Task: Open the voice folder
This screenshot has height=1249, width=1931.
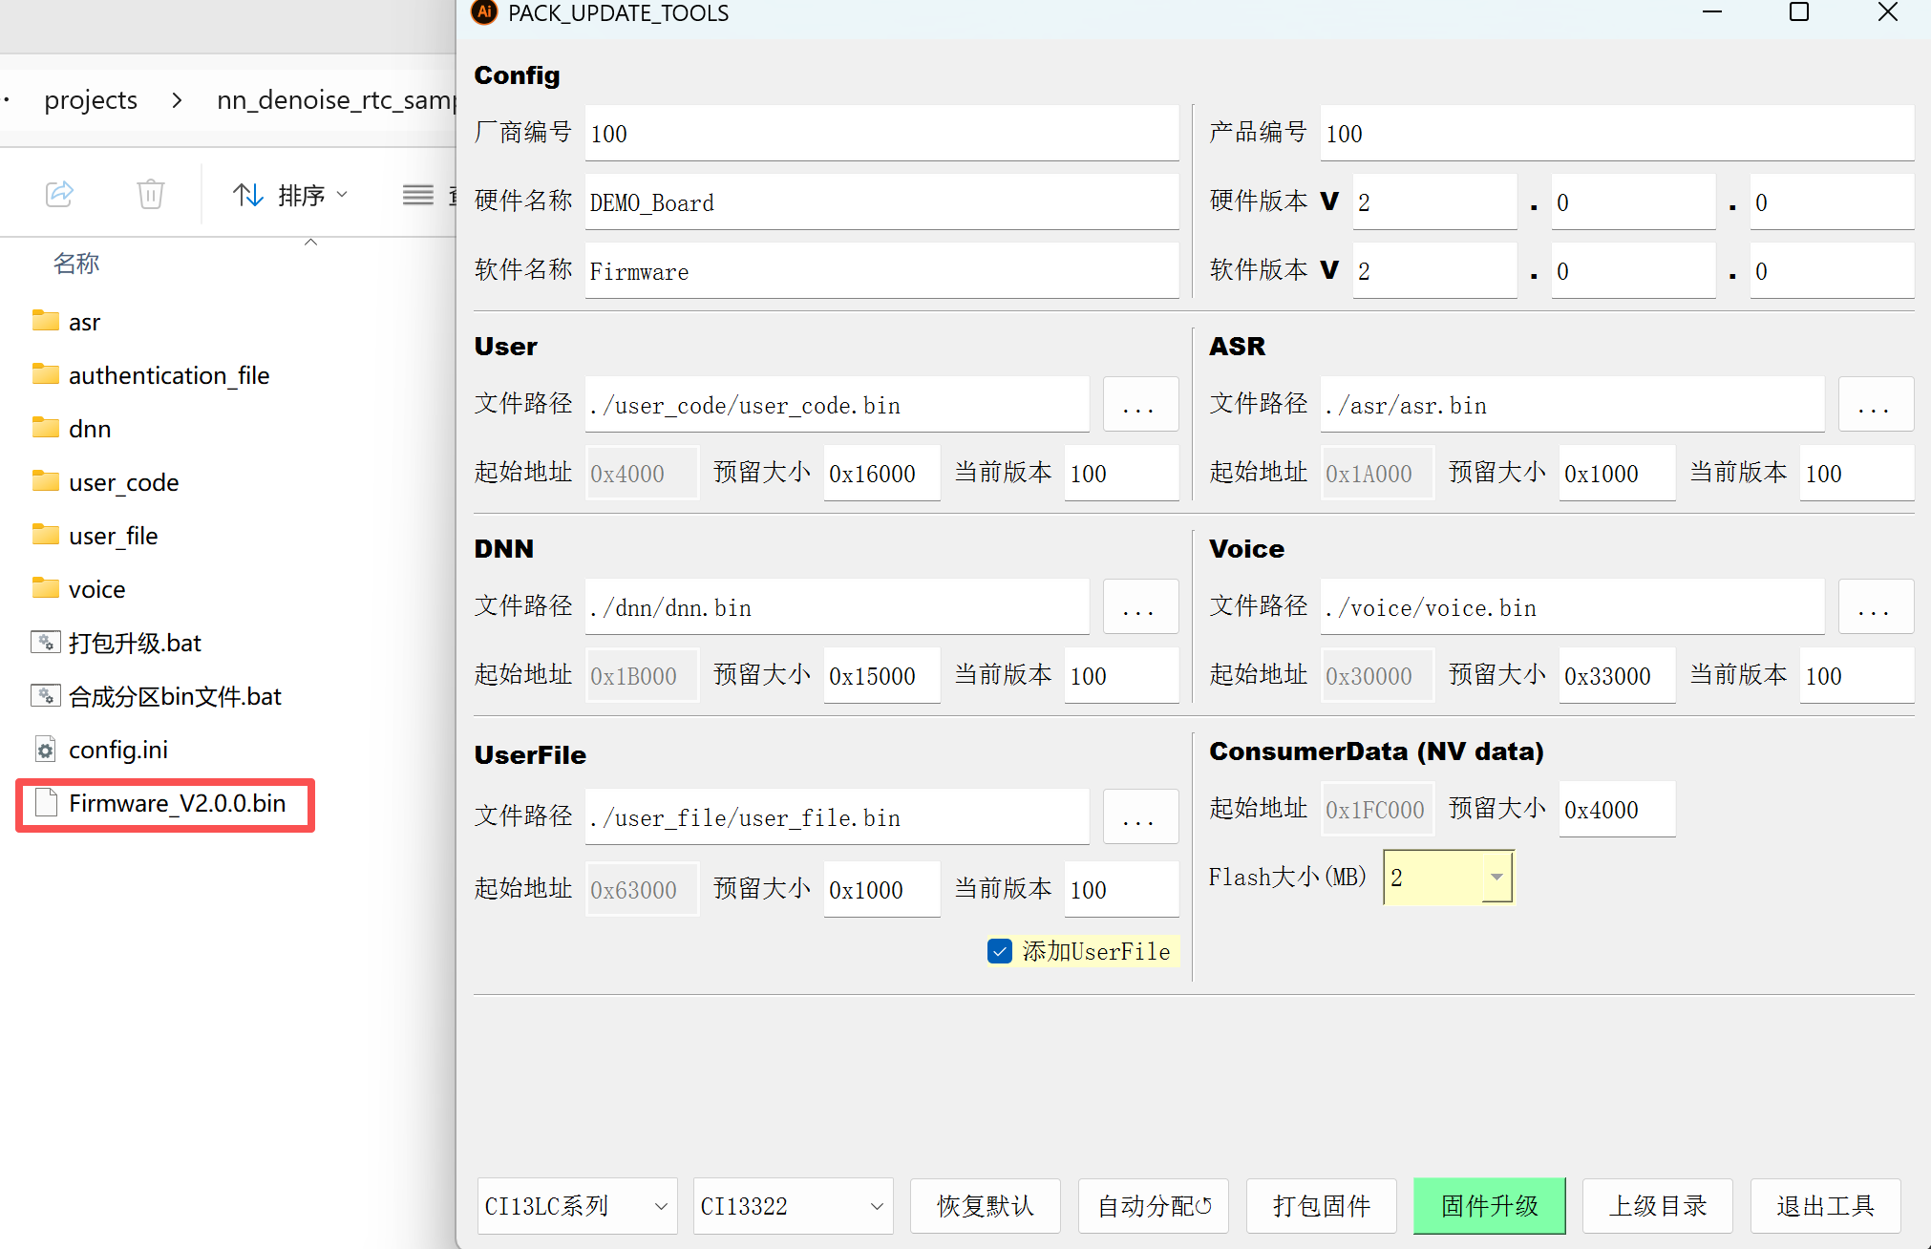Action: pos(96,588)
